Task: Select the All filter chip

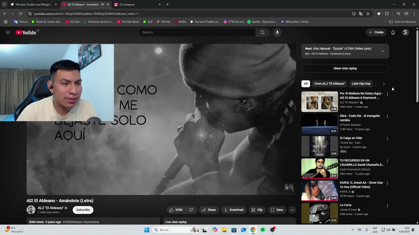Action: (x=306, y=84)
